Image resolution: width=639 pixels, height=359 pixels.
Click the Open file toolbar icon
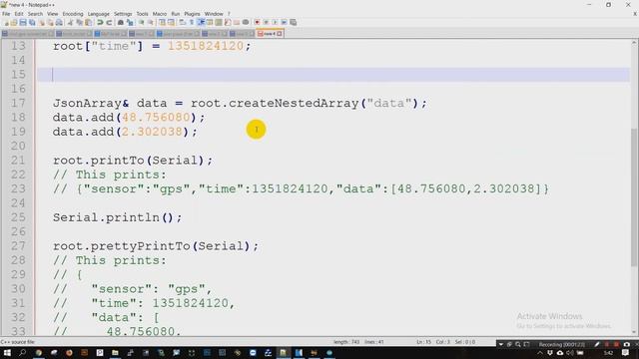coord(14,22)
